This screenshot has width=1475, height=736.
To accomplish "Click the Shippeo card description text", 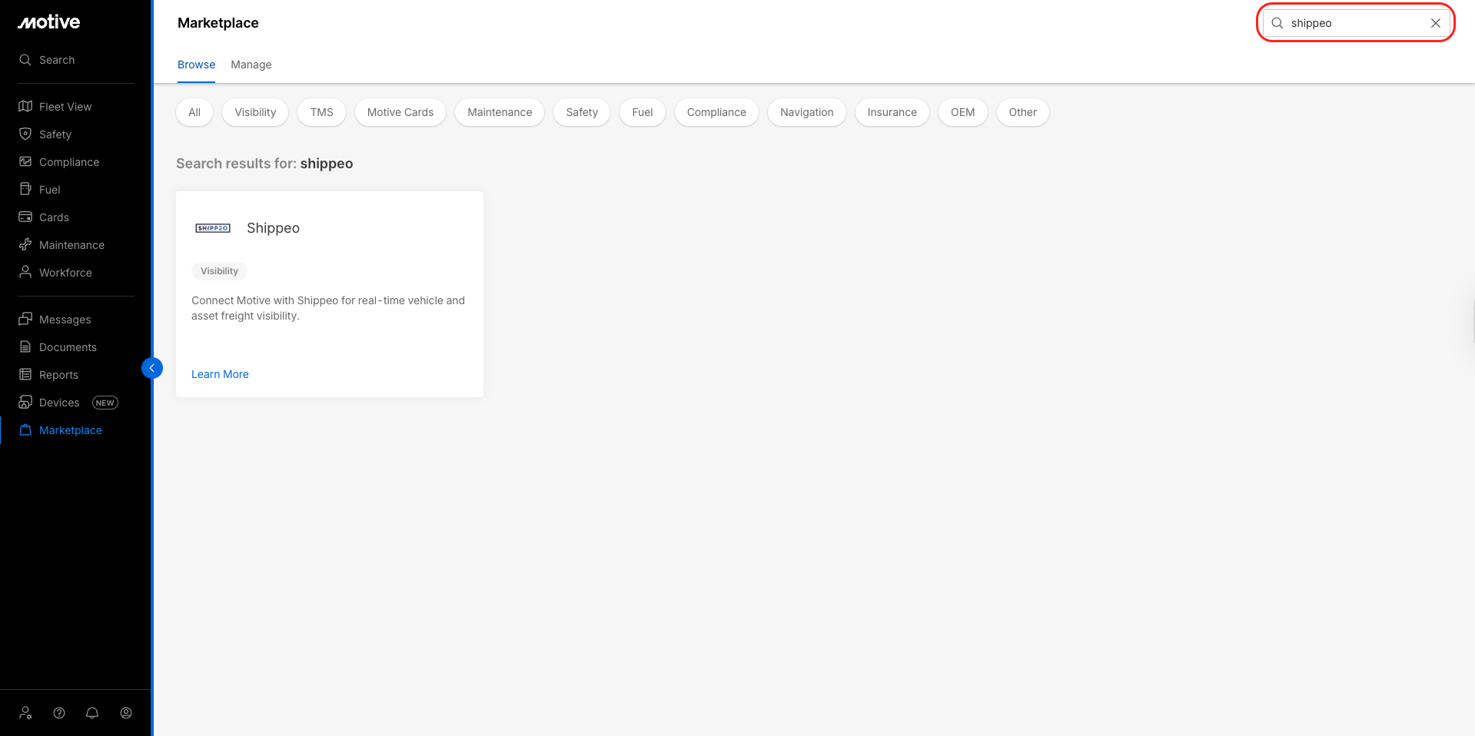I will 328,308.
